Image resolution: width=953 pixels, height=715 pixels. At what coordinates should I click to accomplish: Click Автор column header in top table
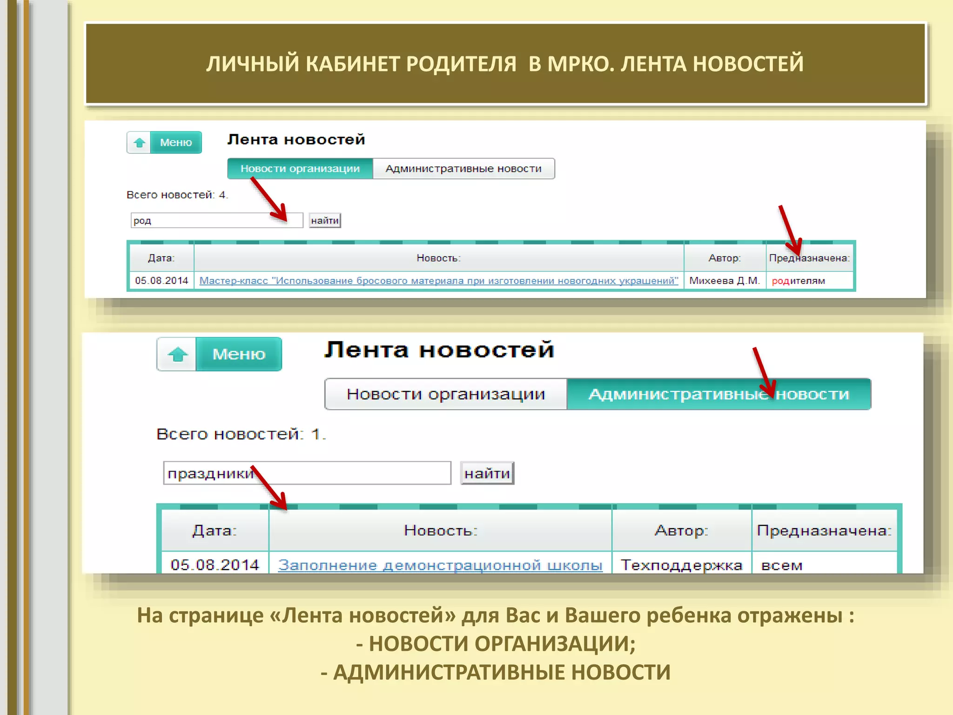click(724, 258)
